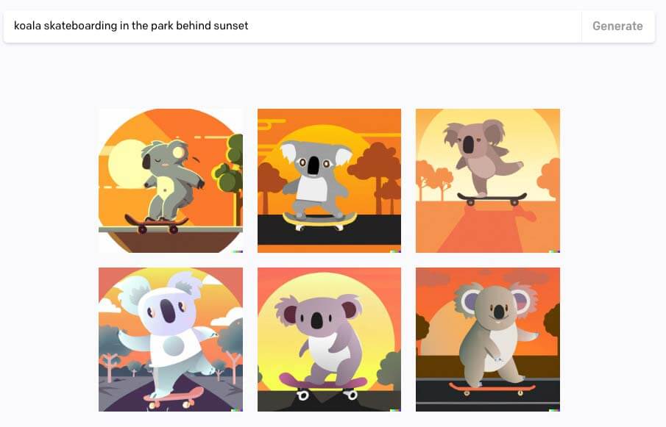Click the color-bar watermark on one-legged koala image
The height and width of the screenshot is (427, 666).
pos(554,251)
